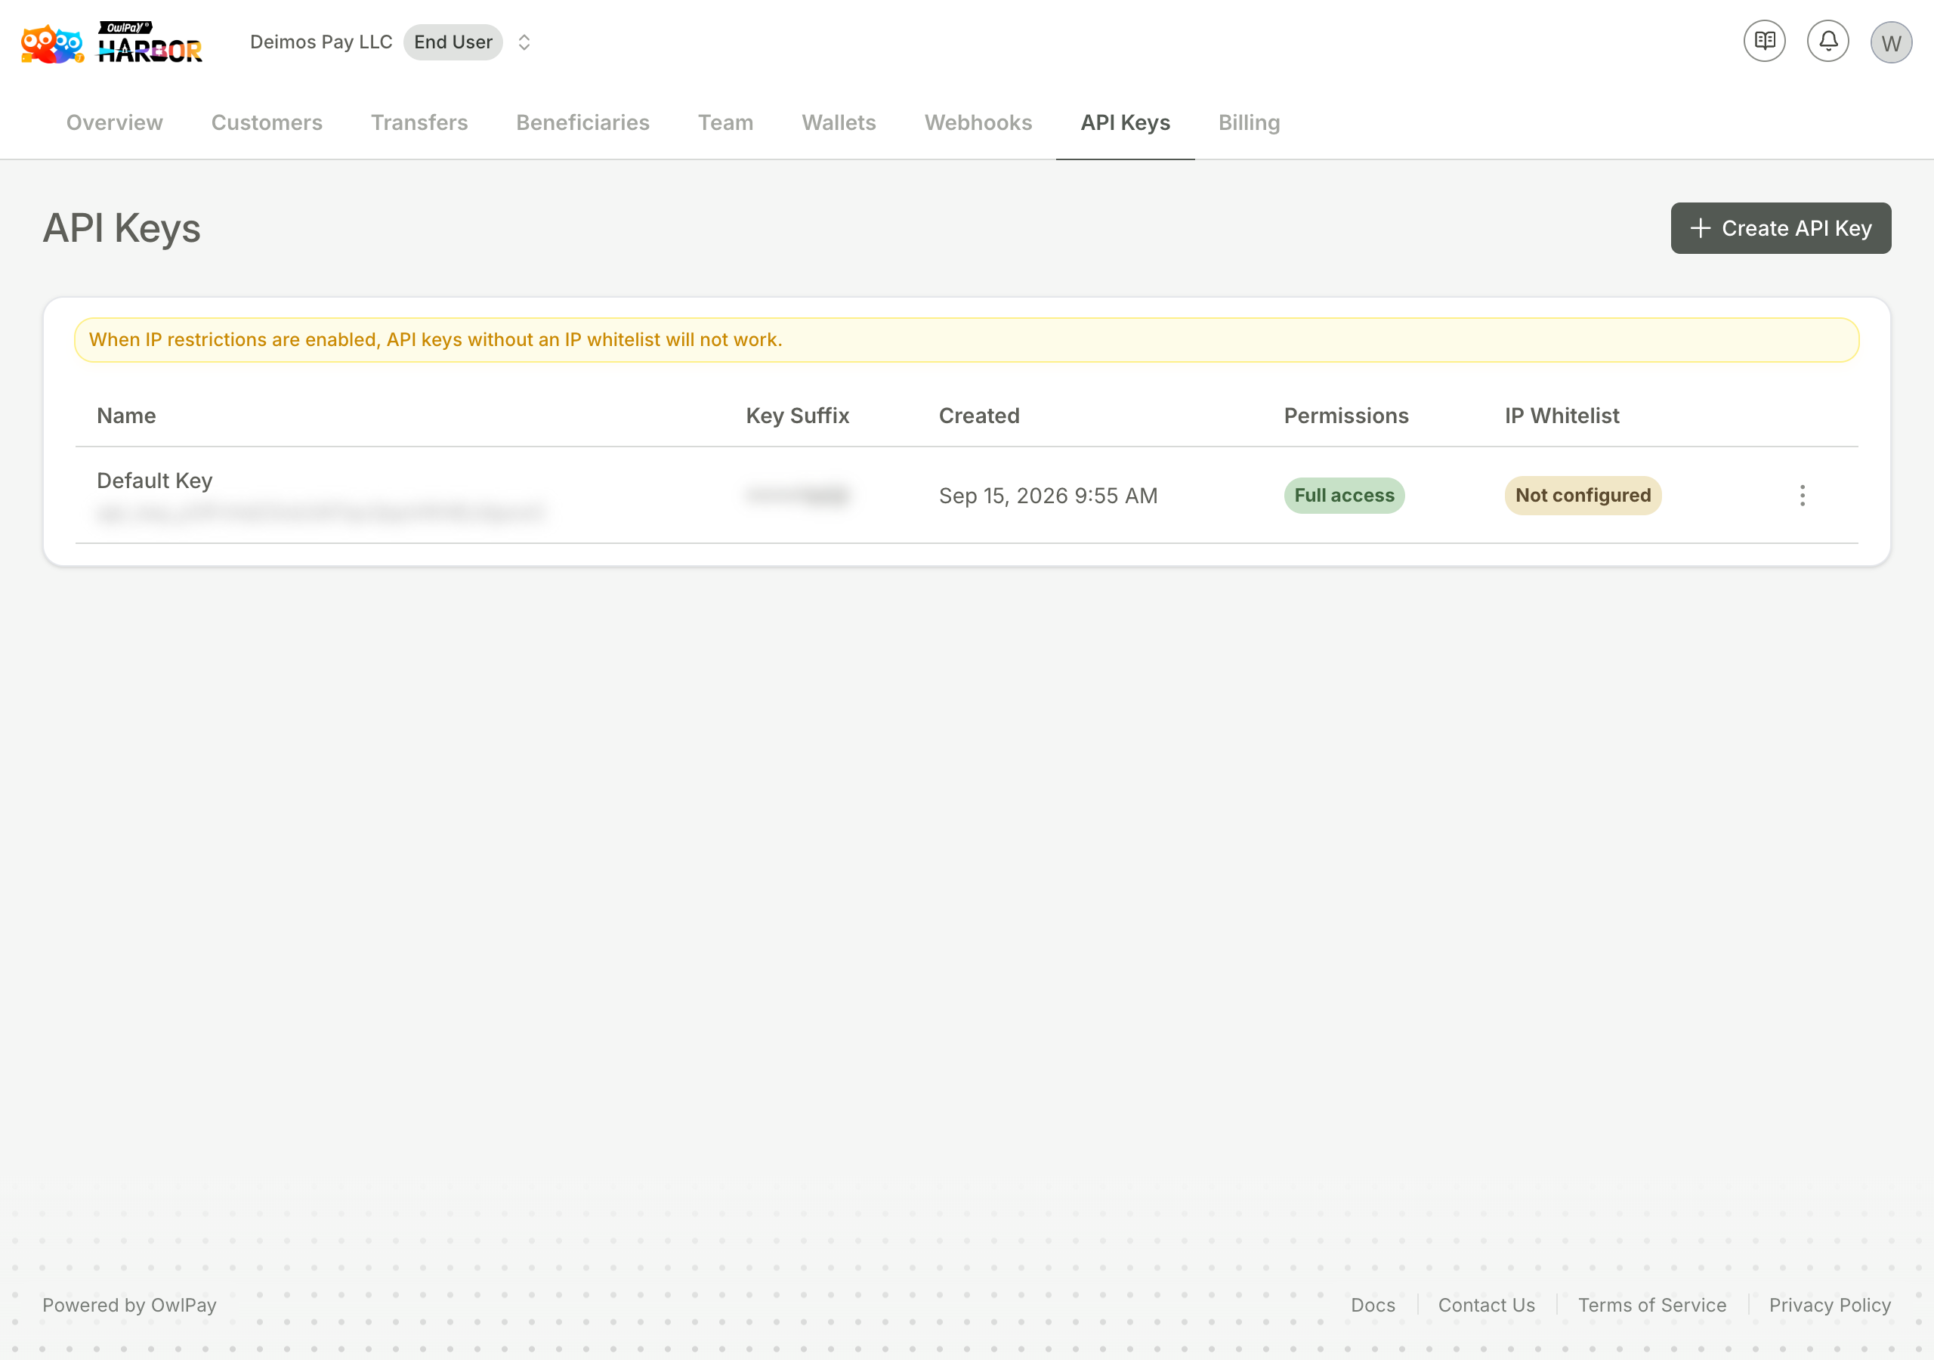Switch to the Customers tab

pos(267,123)
